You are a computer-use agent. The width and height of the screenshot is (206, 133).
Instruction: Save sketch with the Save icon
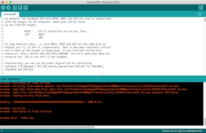pos(26,8)
